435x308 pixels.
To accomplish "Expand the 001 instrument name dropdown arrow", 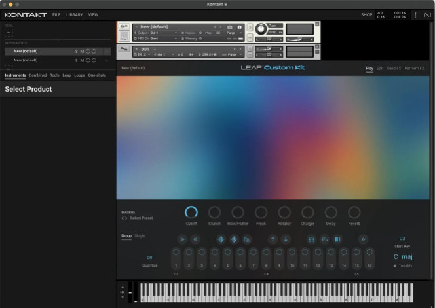I will click(136, 49).
